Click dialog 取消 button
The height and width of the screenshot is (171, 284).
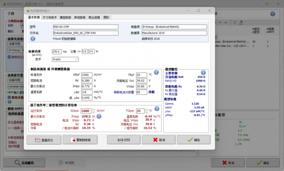point(159,140)
